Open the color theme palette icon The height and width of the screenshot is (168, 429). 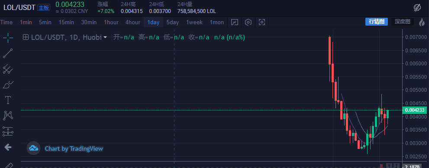point(417,8)
